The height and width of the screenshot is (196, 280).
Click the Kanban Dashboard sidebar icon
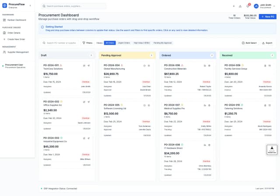pos(4,20)
